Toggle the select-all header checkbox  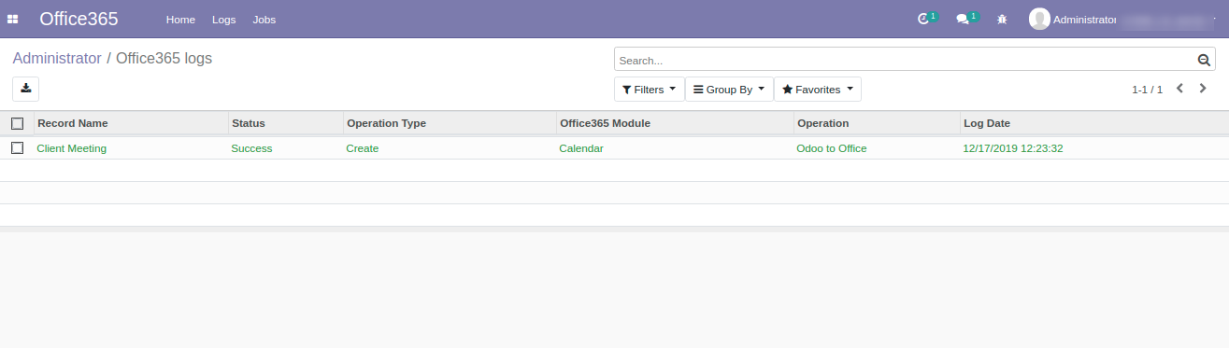[17, 123]
